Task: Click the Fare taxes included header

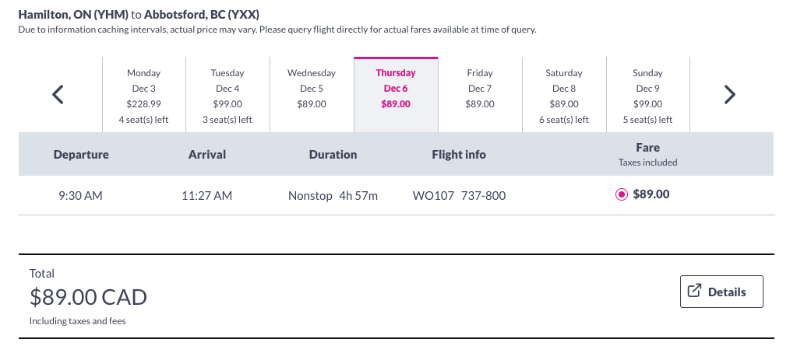Action: (647, 155)
